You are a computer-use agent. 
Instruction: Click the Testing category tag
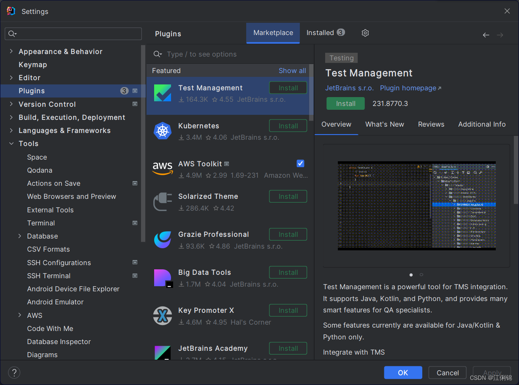tap(342, 58)
